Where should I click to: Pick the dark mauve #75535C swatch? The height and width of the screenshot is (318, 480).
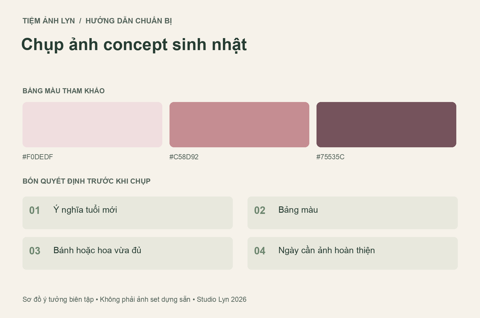pyautogui.click(x=386, y=124)
